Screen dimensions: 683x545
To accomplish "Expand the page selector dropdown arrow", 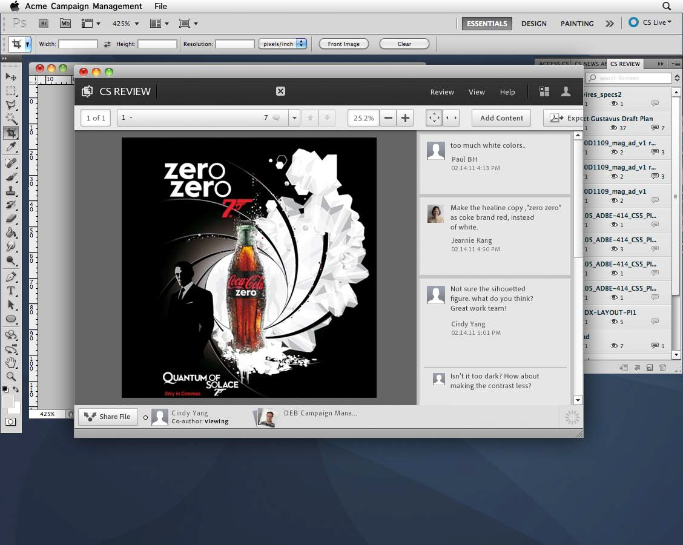I will pos(294,117).
